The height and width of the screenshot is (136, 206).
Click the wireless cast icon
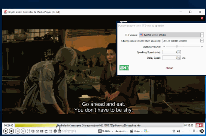[174, 131]
